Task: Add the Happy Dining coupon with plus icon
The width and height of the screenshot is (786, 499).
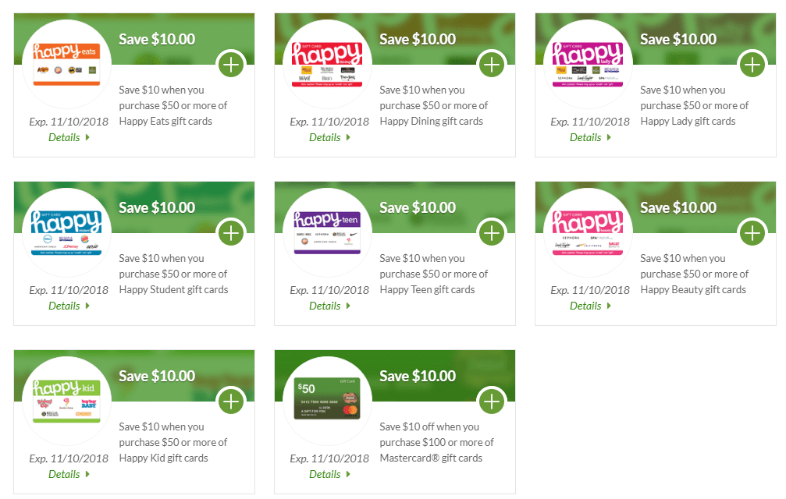Action: pos(492,65)
